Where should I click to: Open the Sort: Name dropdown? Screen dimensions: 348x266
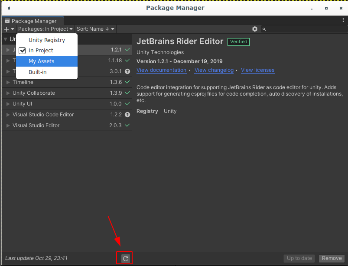tap(95, 29)
